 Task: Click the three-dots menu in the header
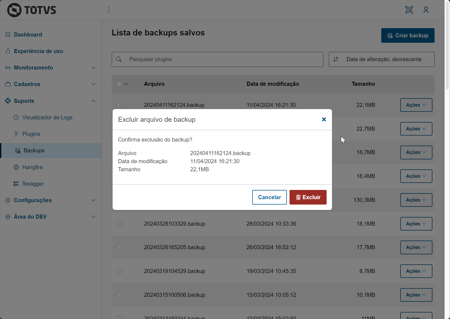click(109, 10)
